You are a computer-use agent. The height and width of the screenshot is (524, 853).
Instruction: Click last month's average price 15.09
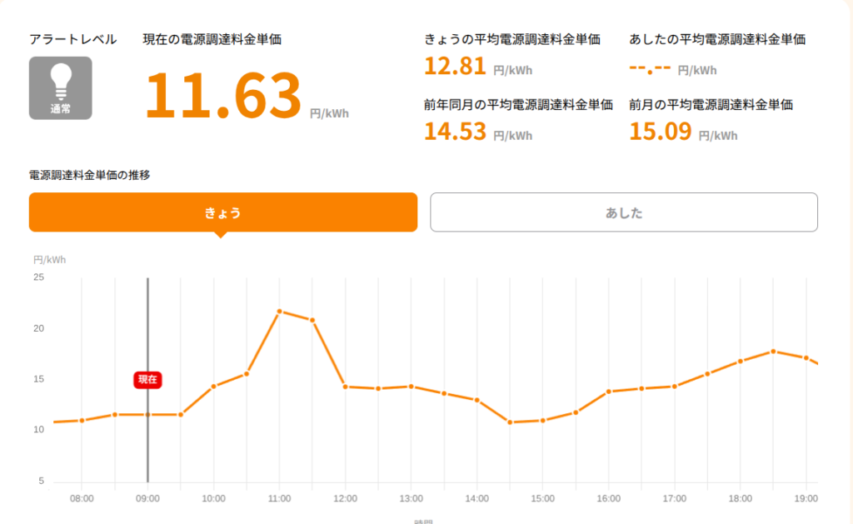point(660,132)
